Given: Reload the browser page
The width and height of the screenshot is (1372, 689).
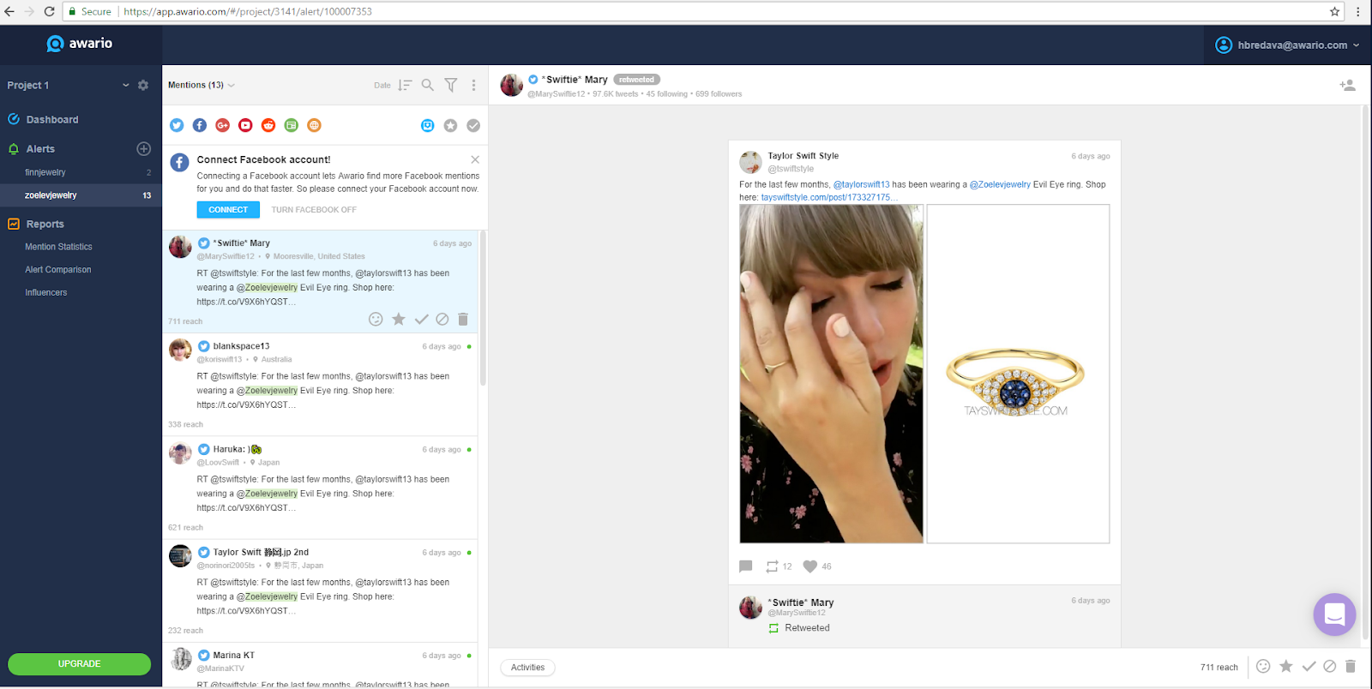Looking at the screenshot, I should [49, 11].
